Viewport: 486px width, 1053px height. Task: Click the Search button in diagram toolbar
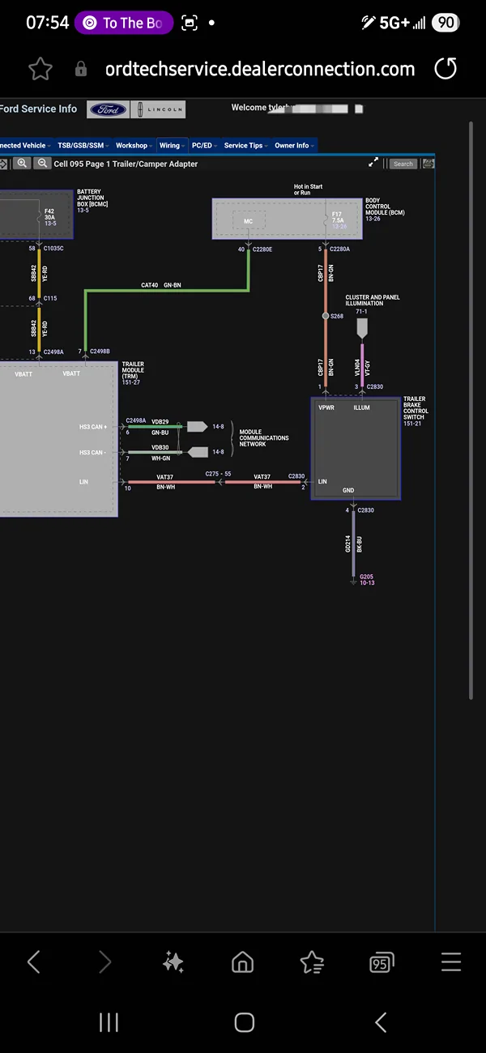(403, 164)
